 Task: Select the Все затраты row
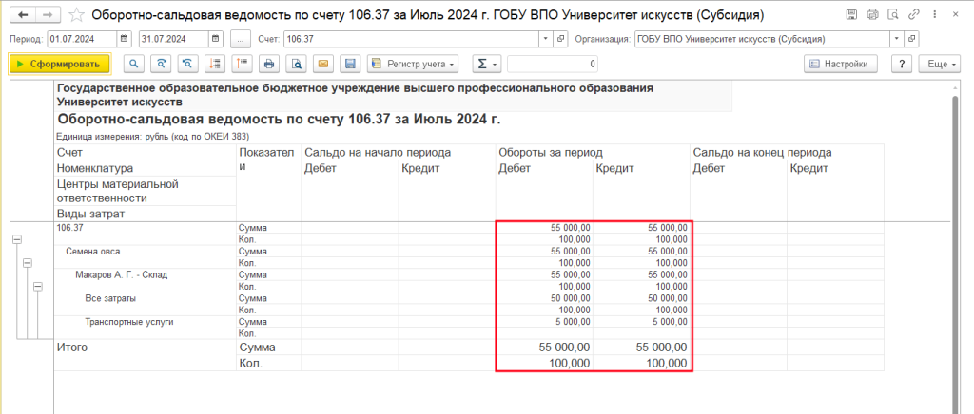145,304
